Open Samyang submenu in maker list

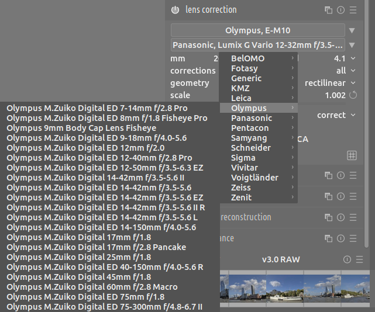pos(259,138)
